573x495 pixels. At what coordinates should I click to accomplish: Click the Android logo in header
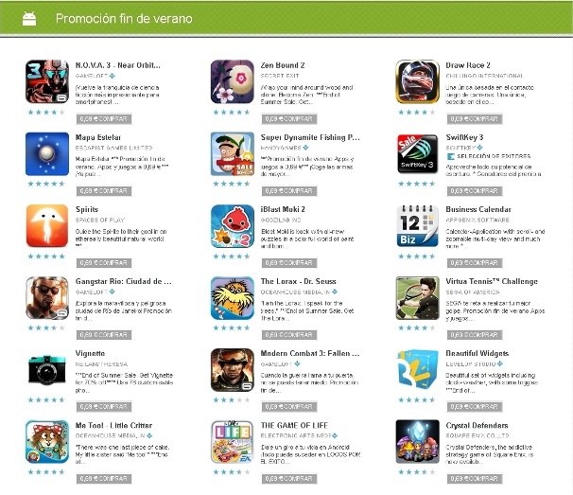coord(29,19)
